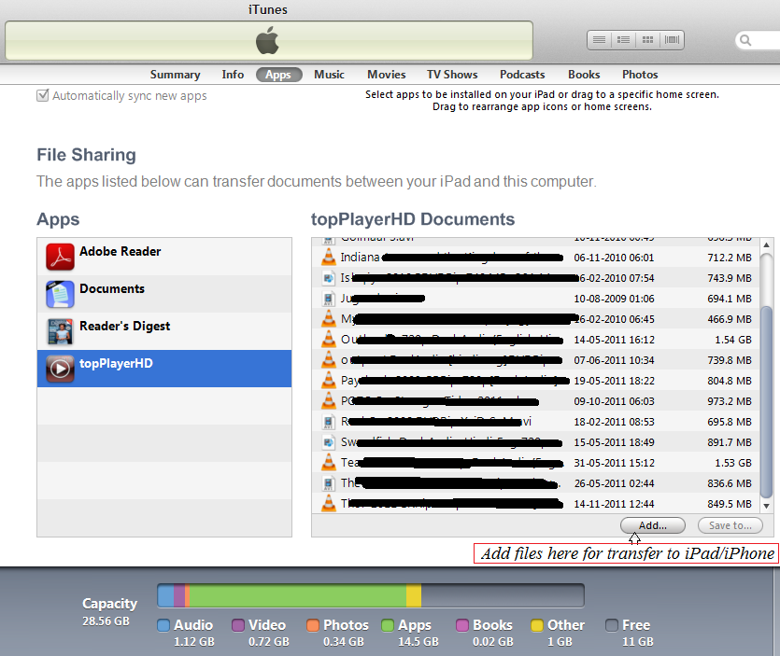Click the Save to... button
The height and width of the screenshot is (656, 780).
(730, 525)
